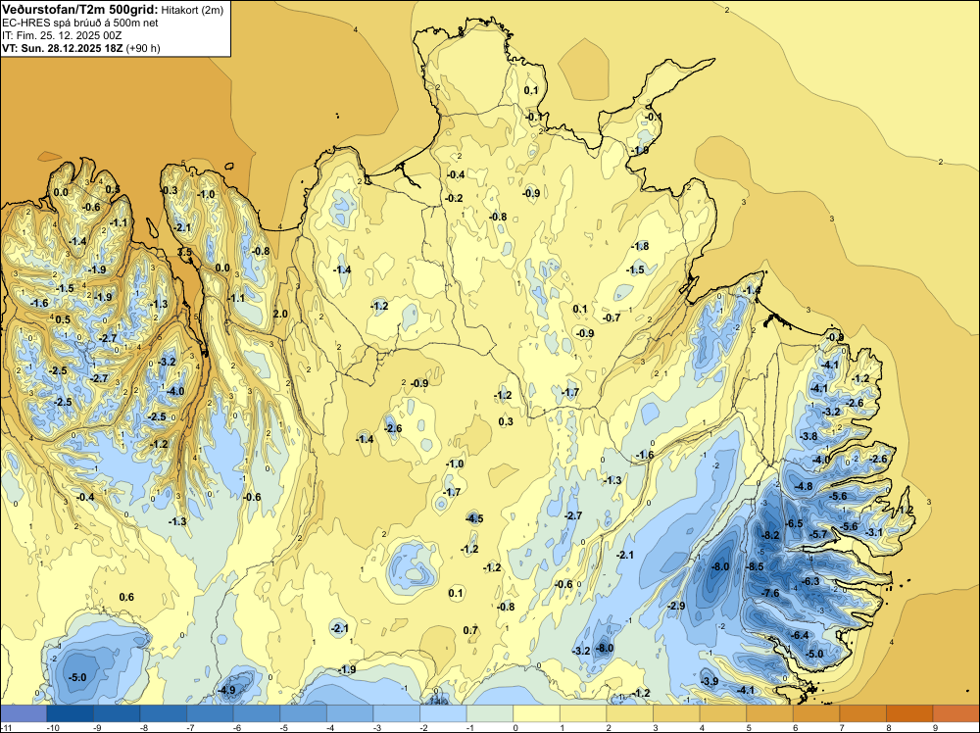Select legend swatch between 4 and 5
980x733 pixels.
tap(723, 713)
